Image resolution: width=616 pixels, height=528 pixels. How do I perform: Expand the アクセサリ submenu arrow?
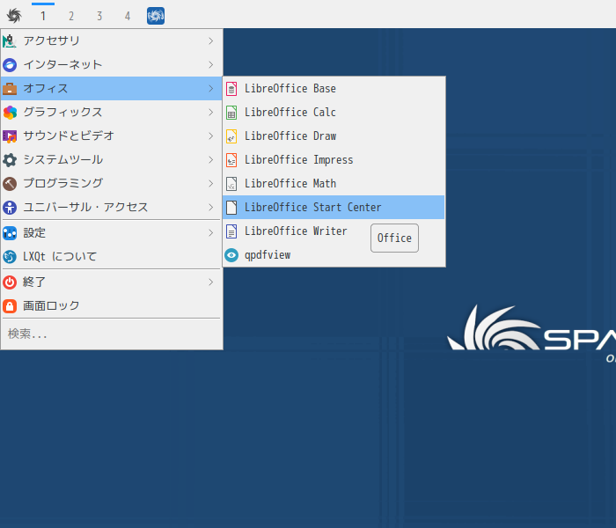click(211, 40)
